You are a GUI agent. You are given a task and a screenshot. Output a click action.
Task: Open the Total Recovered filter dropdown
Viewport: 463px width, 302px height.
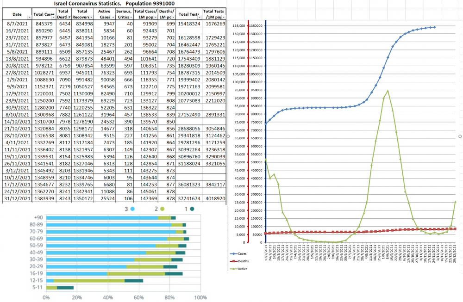click(x=92, y=18)
